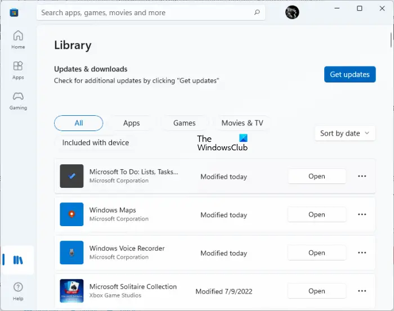Click the vertical scrollbar thumb
The image size is (394, 311).
tap(391, 40)
